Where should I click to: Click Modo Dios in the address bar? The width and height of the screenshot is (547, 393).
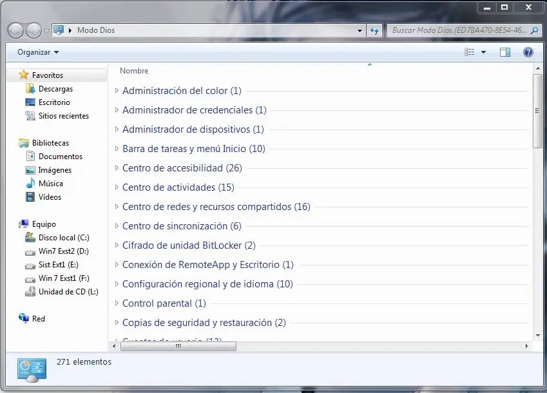[x=96, y=30]
